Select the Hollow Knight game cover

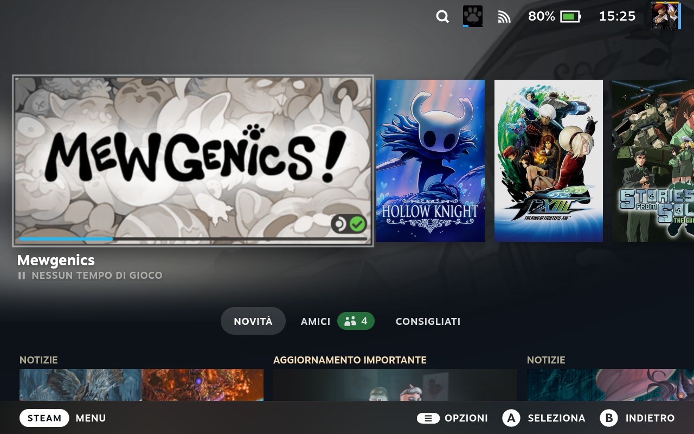pos(430,161)
